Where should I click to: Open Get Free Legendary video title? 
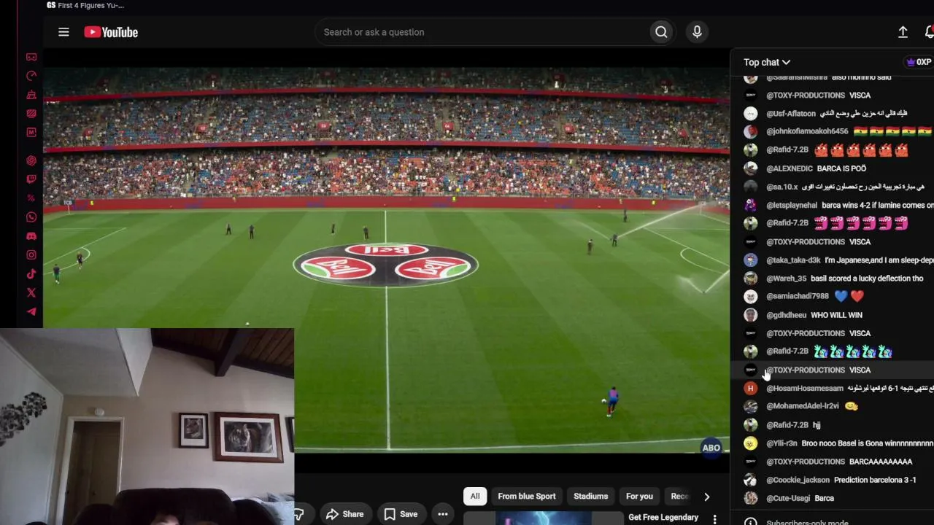click(663, 518)
